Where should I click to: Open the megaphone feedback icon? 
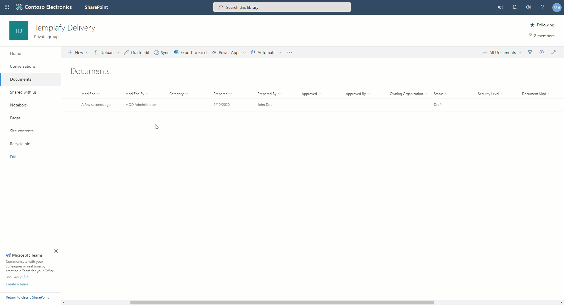(x=501, y=7)
